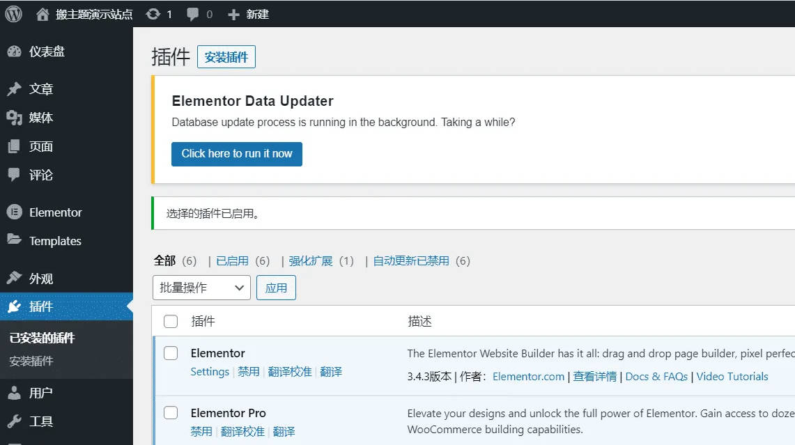Viewport: 795px width, 445px height.
Task: Click the 'Click here to run it now' button
Action: tap(237, 154)
